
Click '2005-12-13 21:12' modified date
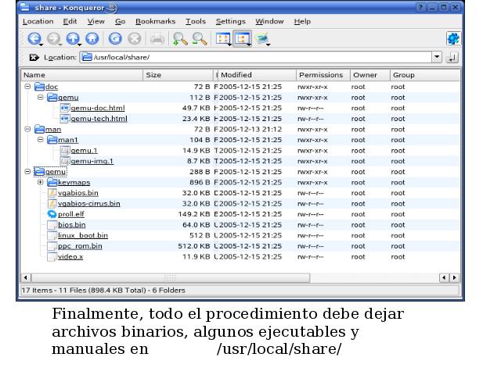pos(250,129)
